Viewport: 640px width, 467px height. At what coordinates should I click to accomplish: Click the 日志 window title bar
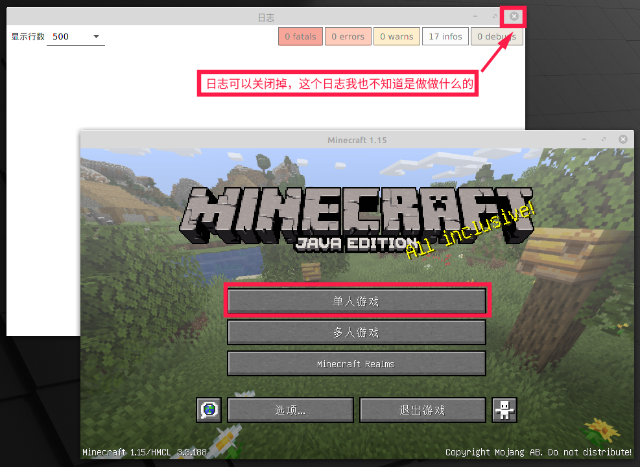click(x=266, y=17)
